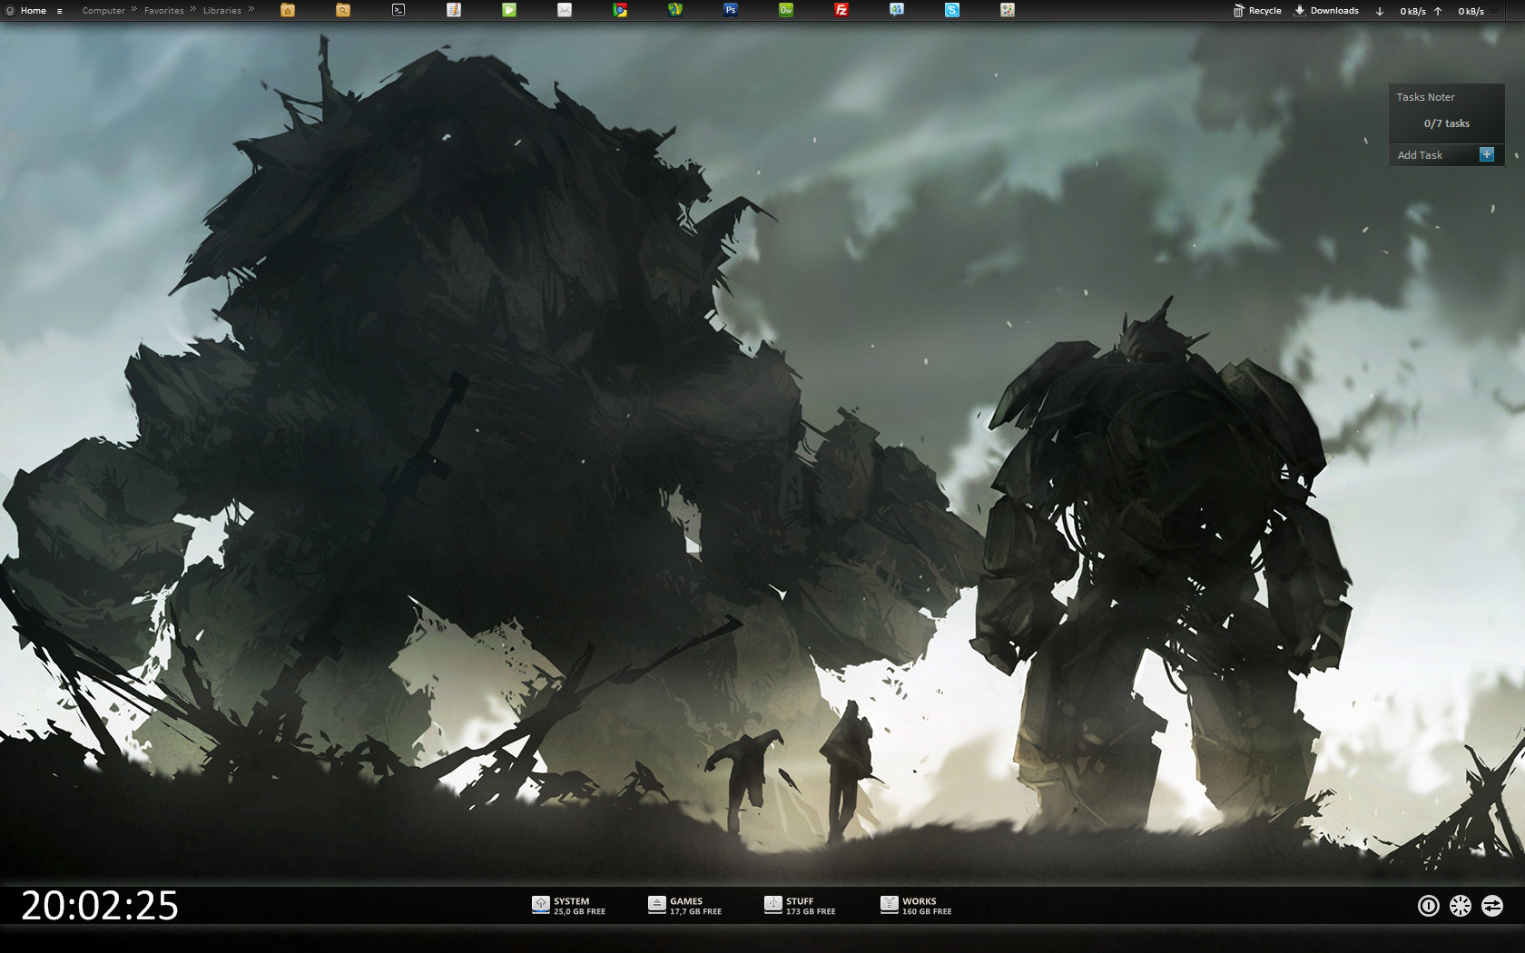1525x953 pixels.
Task: Open the Favorites shortcut menu
Action: (164, 11)
